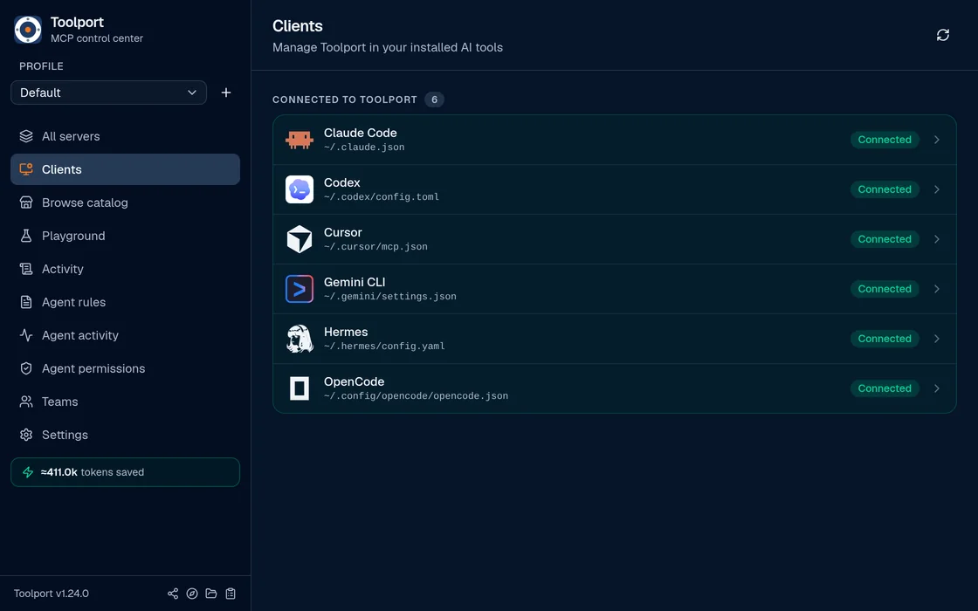
Task: Click the Settings gear icon
Action: (26, 435)
